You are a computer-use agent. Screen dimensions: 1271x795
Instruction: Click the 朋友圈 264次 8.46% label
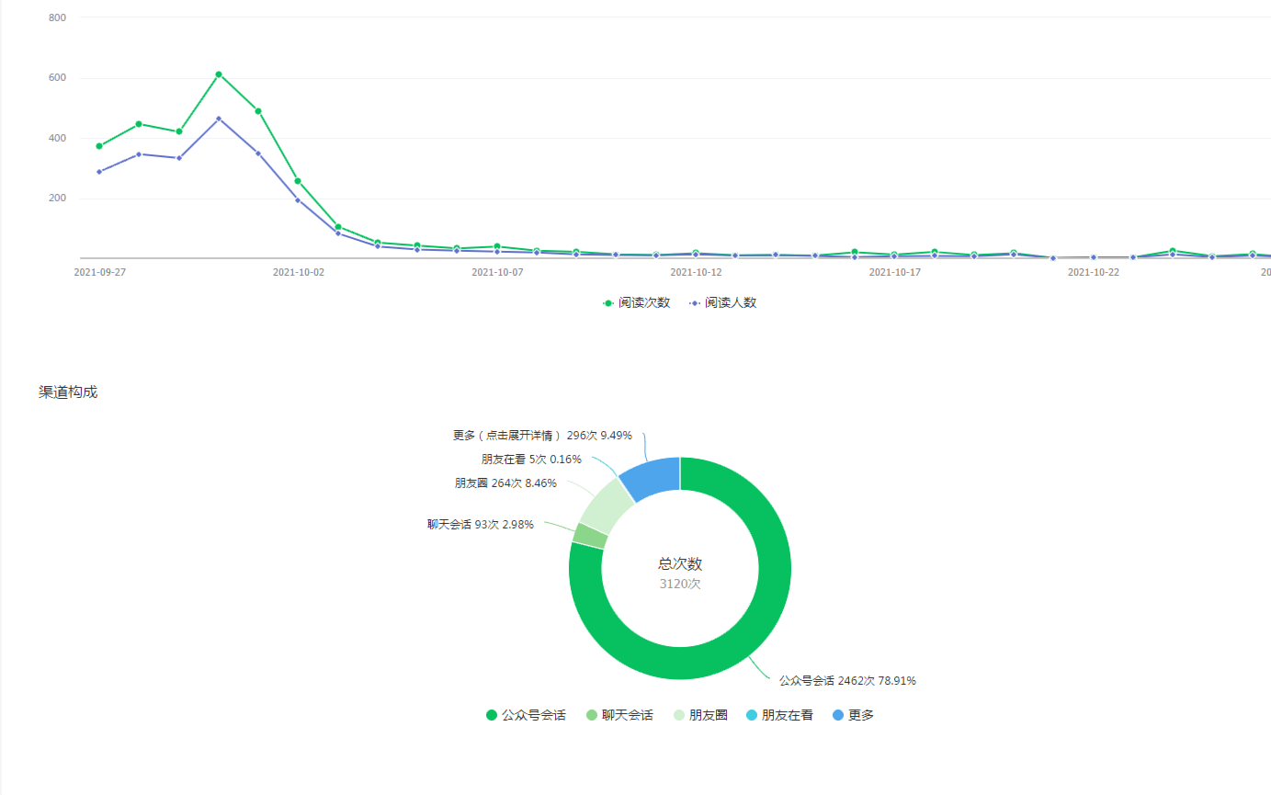click(505, 483)
